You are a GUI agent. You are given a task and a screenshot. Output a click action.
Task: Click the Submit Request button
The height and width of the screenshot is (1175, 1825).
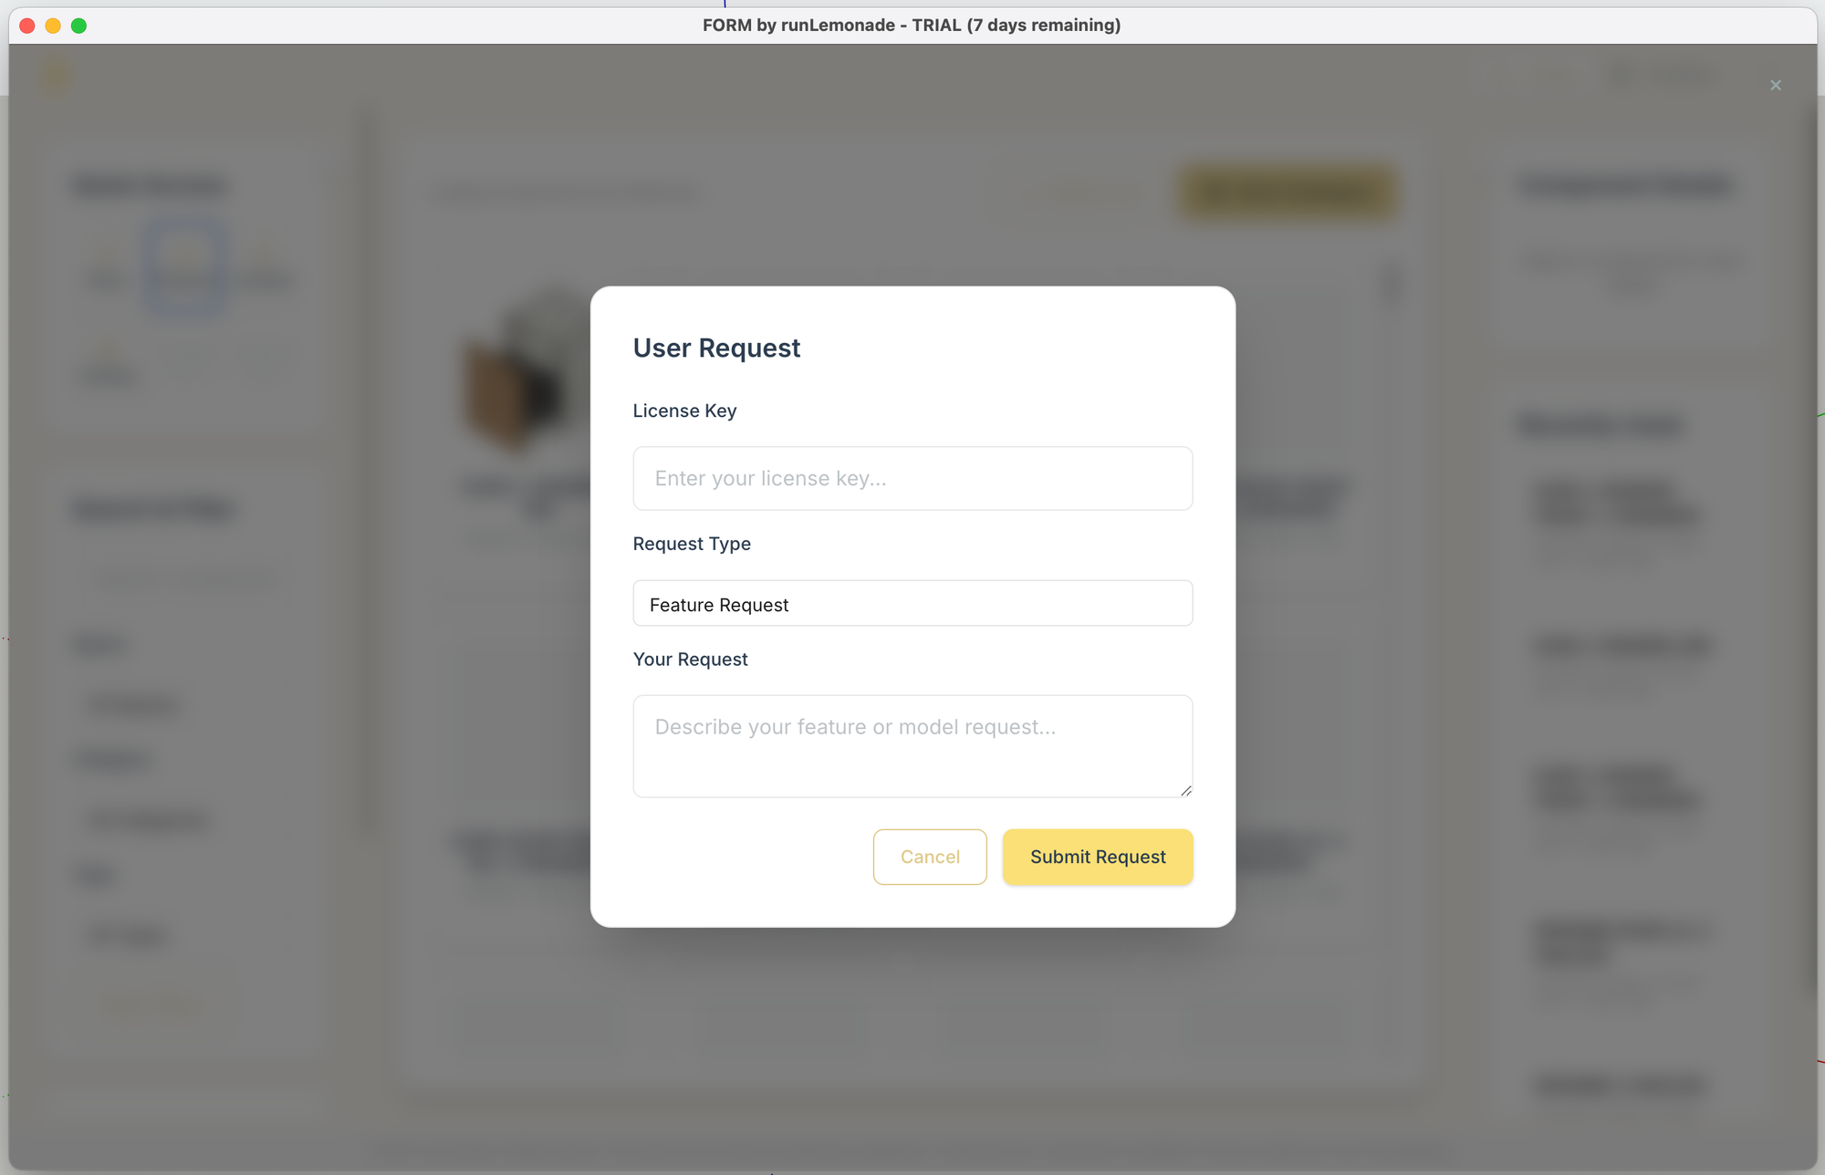(x=1098, y=857)
